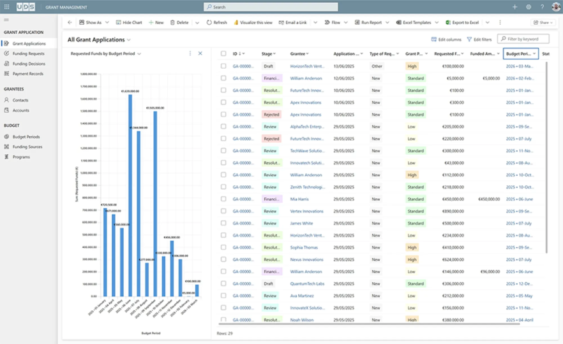This screenshot has width=563, height=344.
Task: Open Funding Decisions in the sidebar
Action: (29, 64)
